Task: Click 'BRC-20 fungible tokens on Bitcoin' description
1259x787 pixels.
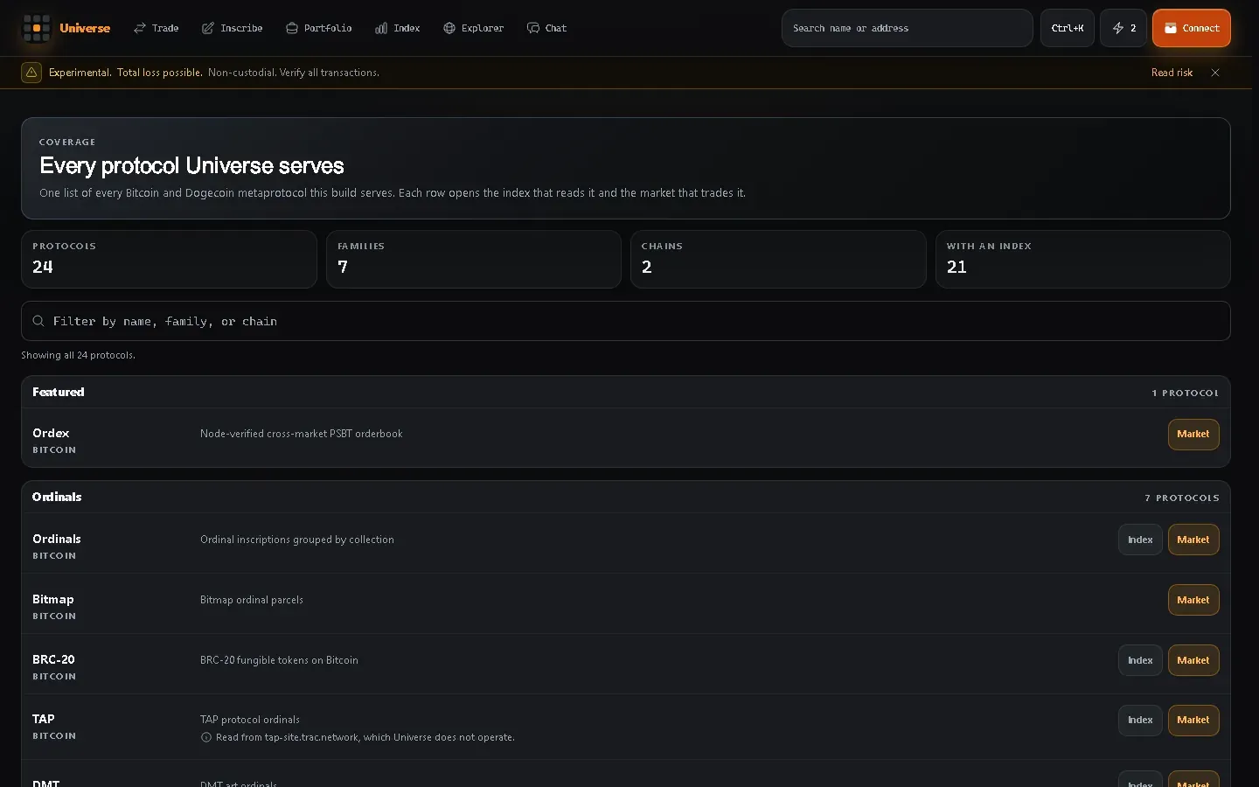Action: click(279, 660)
